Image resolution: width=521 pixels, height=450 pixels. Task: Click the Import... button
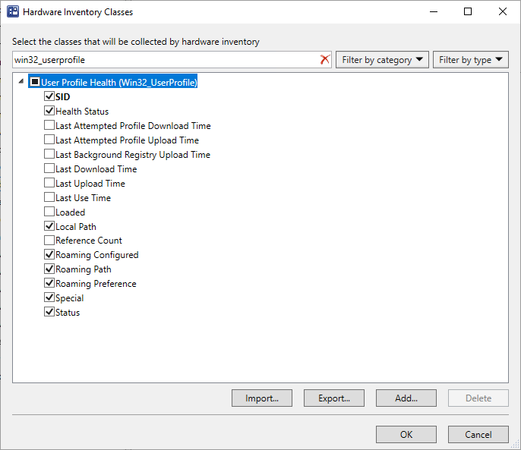pyautogui.click(x=262, y=398)
